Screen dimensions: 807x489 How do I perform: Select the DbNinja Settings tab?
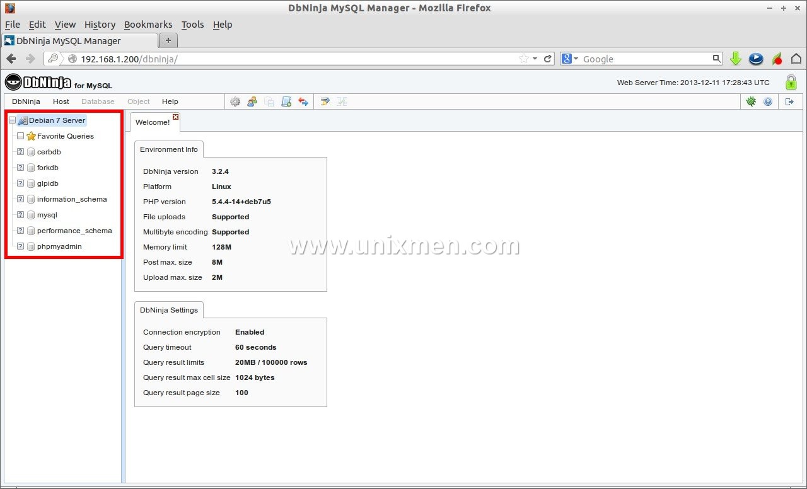169,310
